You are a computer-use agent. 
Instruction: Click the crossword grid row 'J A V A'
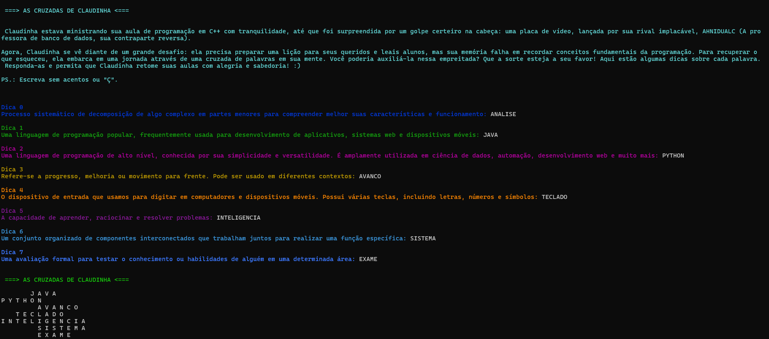pyautogui.click(x=43, y=294)
